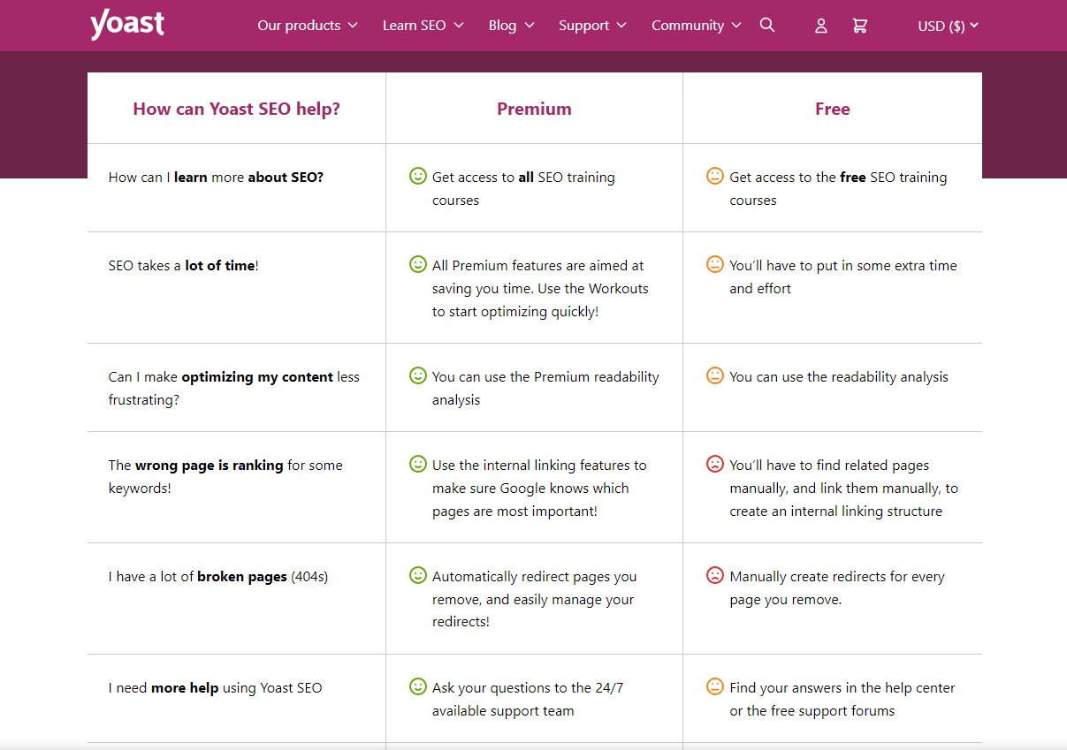
Task: Click orange face beside readability analysis
Action: click(x=715, y=376)
